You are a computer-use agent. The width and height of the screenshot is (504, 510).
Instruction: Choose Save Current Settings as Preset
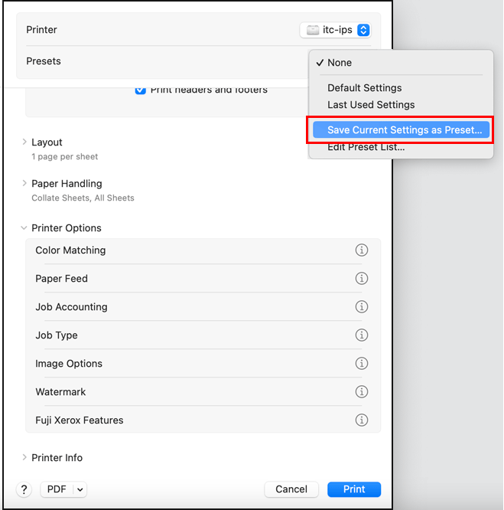pos(405,130)
